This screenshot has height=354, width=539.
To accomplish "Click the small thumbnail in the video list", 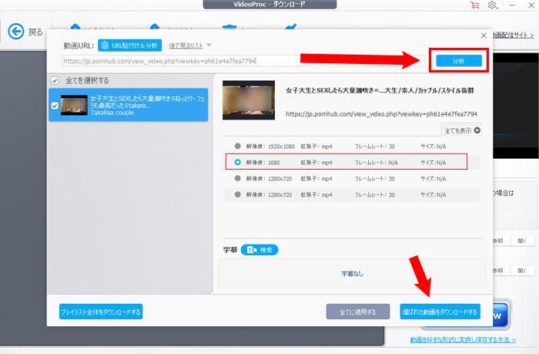I will click(x=74, y=105).
